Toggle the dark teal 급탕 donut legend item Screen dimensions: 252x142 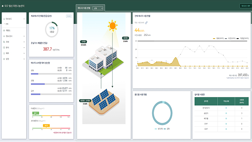click(x=167, y=129)
